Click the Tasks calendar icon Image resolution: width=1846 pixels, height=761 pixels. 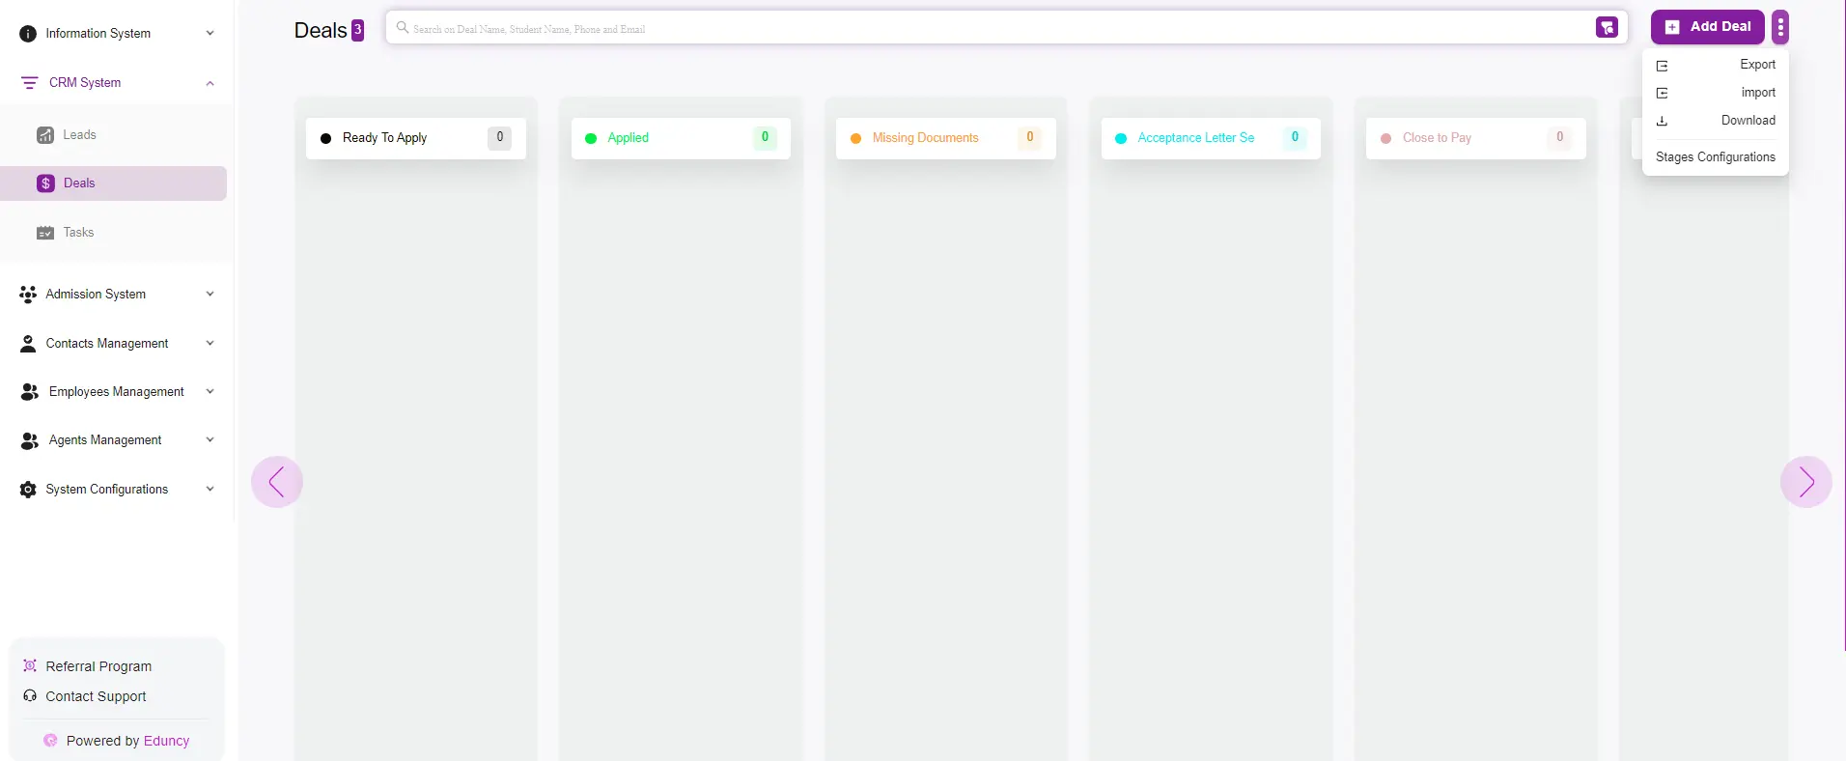(x=45, y=233)
